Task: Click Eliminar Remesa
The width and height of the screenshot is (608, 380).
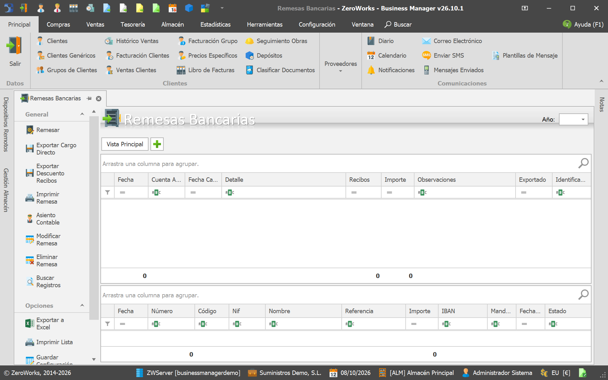Action: pos(41,261)
